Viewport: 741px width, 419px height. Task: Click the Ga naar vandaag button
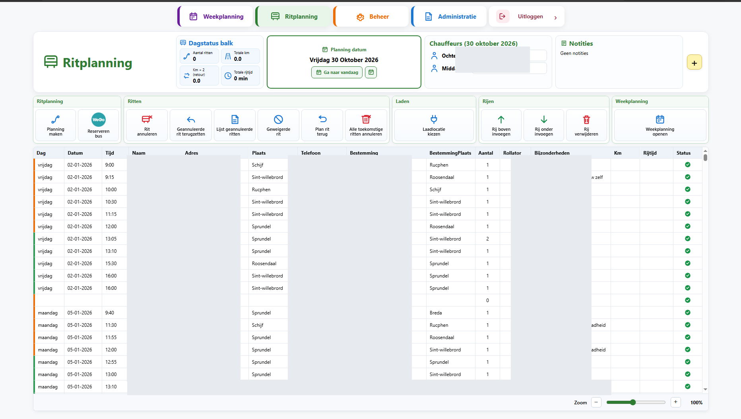(x=337, y=72)
